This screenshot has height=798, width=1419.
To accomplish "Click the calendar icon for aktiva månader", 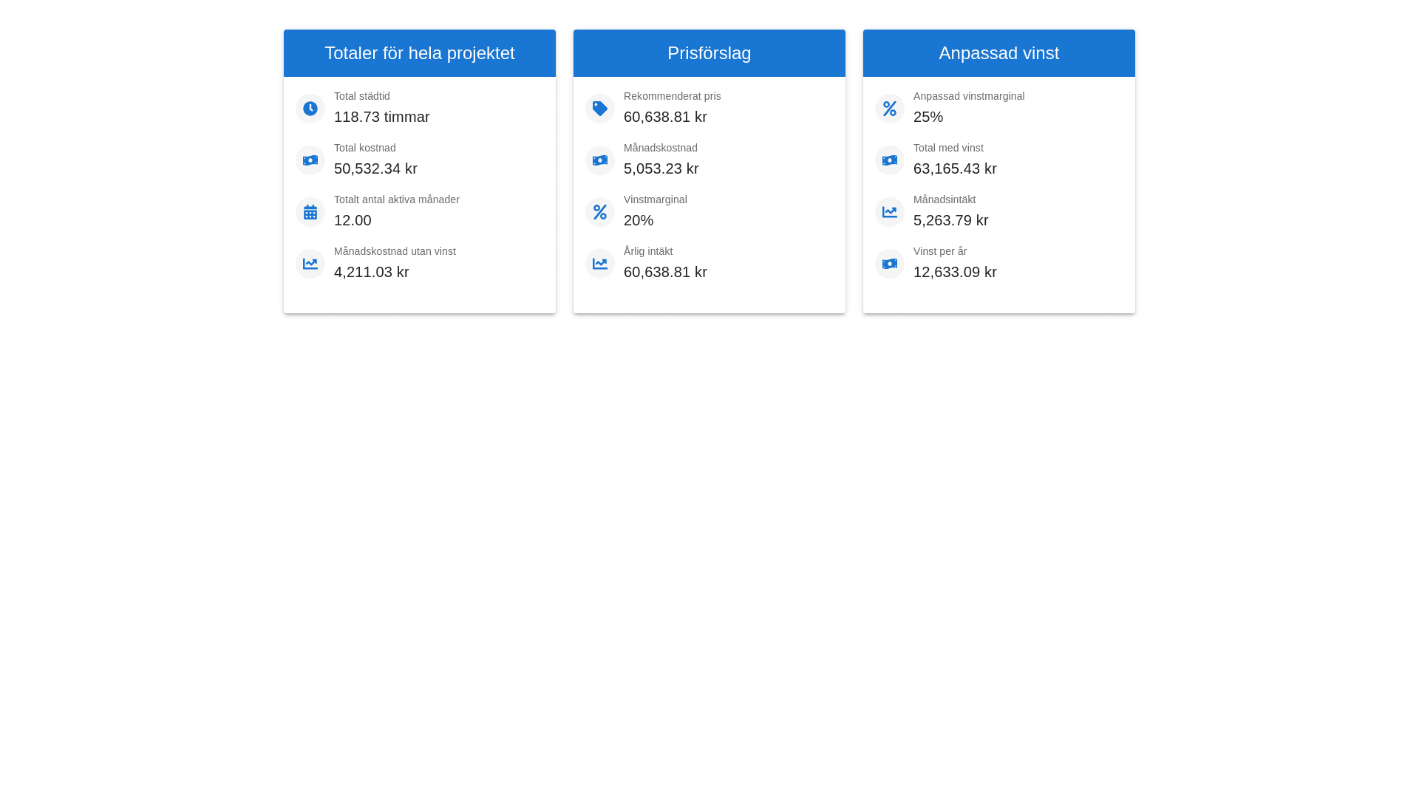I will pos(310,212).
